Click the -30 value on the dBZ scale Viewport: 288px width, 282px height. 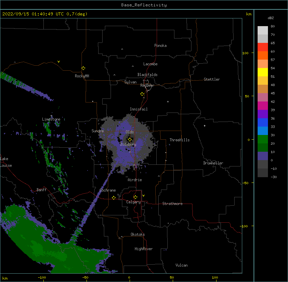[x=274, y=177]
